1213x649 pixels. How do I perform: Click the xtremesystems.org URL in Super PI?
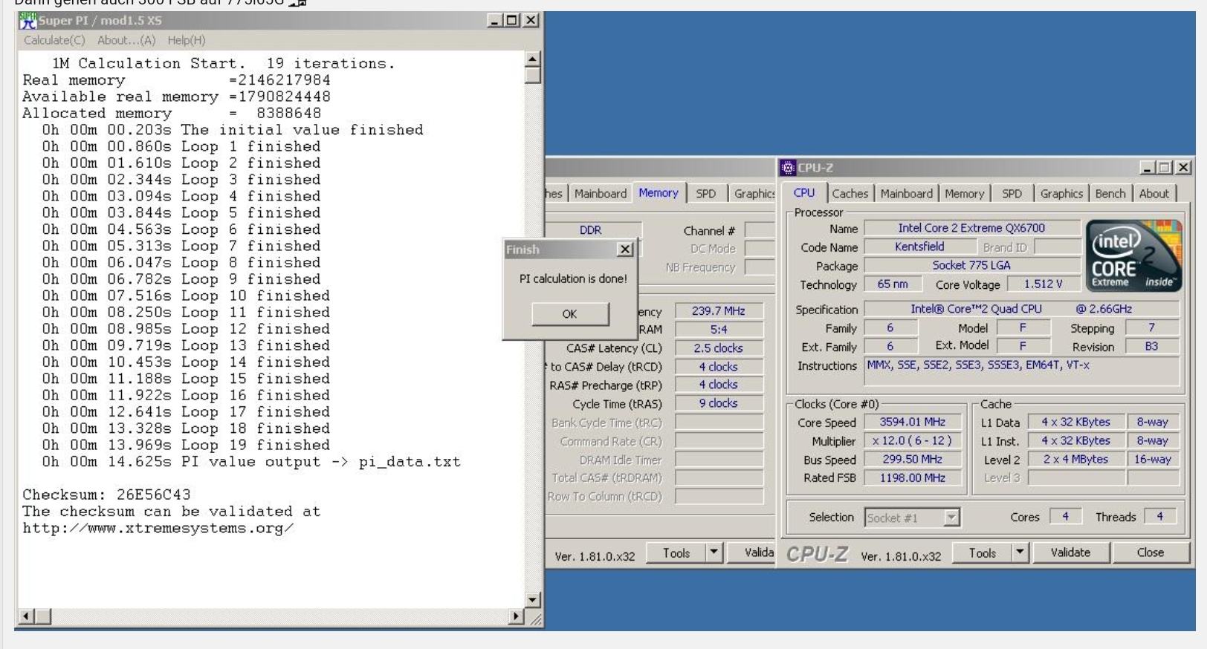[158, 528]
